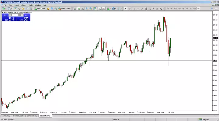Expand the Arrows tool dropdown arrow
This screenshot has width=219, height=121.
pos(163,9)
